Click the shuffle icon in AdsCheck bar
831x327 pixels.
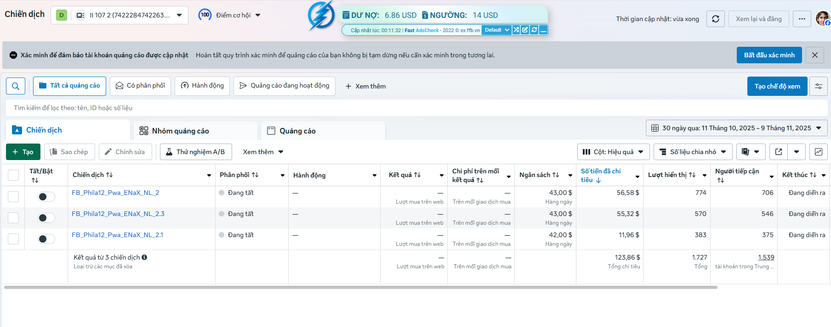pos(516,30)
